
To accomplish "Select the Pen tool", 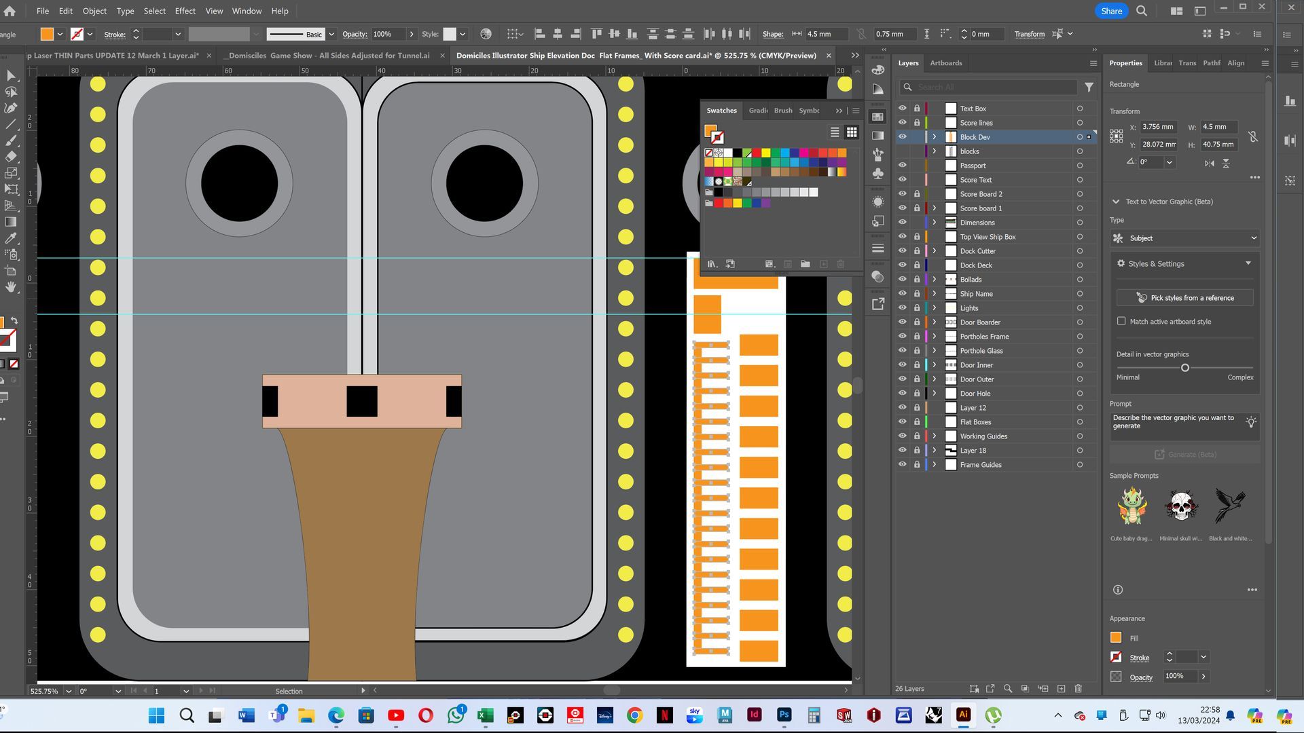I will [x=11, y=108].
